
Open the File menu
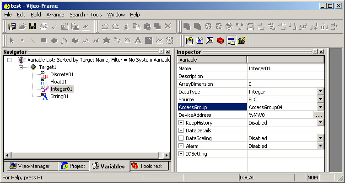point(8,15)
